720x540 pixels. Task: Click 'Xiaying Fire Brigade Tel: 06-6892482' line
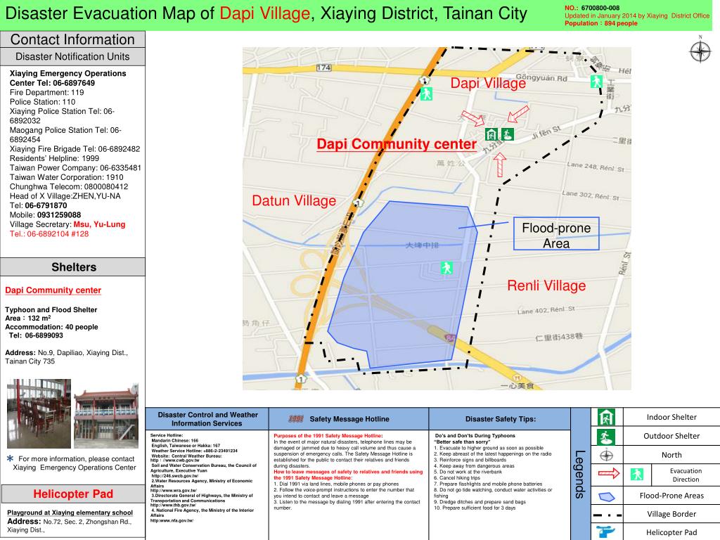point(75,149)
